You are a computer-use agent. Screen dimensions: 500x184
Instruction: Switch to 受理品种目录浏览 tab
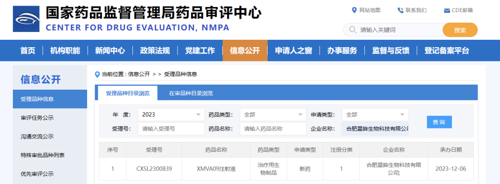pyautogui.click(x=128, y=93)
